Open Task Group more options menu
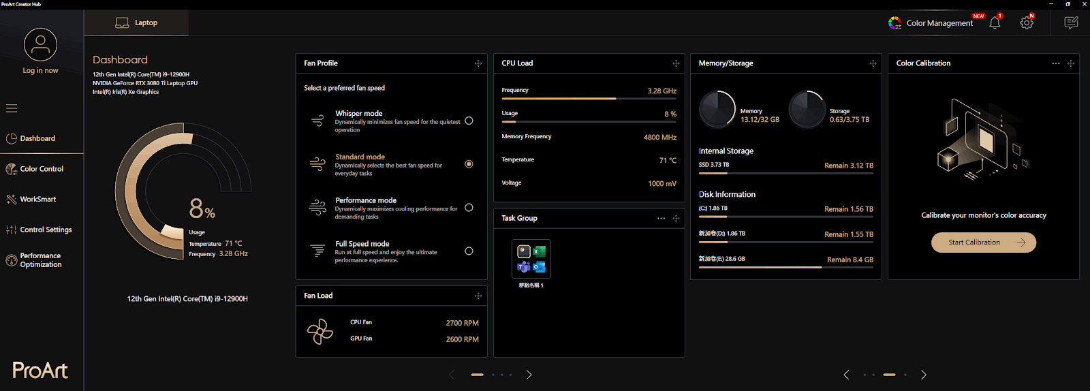 point(661,218)
